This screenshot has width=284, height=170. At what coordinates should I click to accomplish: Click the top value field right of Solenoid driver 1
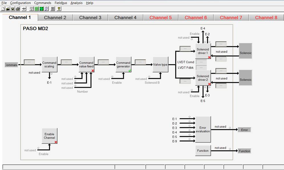[221, 44]
